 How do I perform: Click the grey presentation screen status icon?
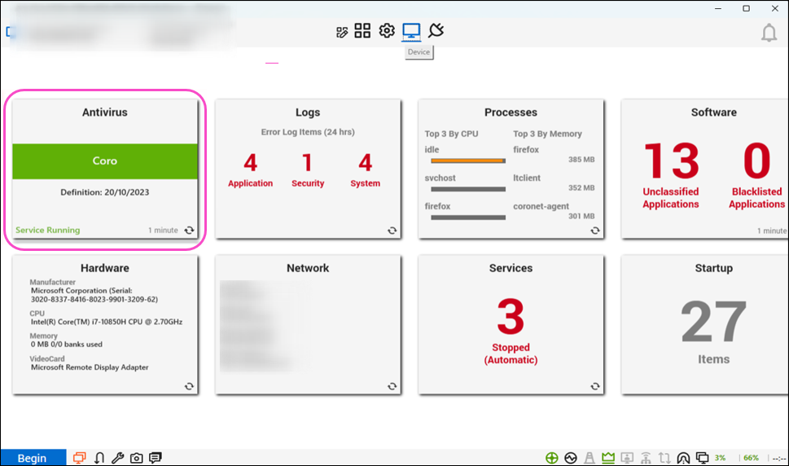coord(627,457)
